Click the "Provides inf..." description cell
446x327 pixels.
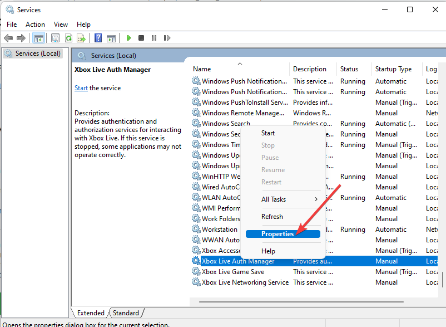coord(313,103)
